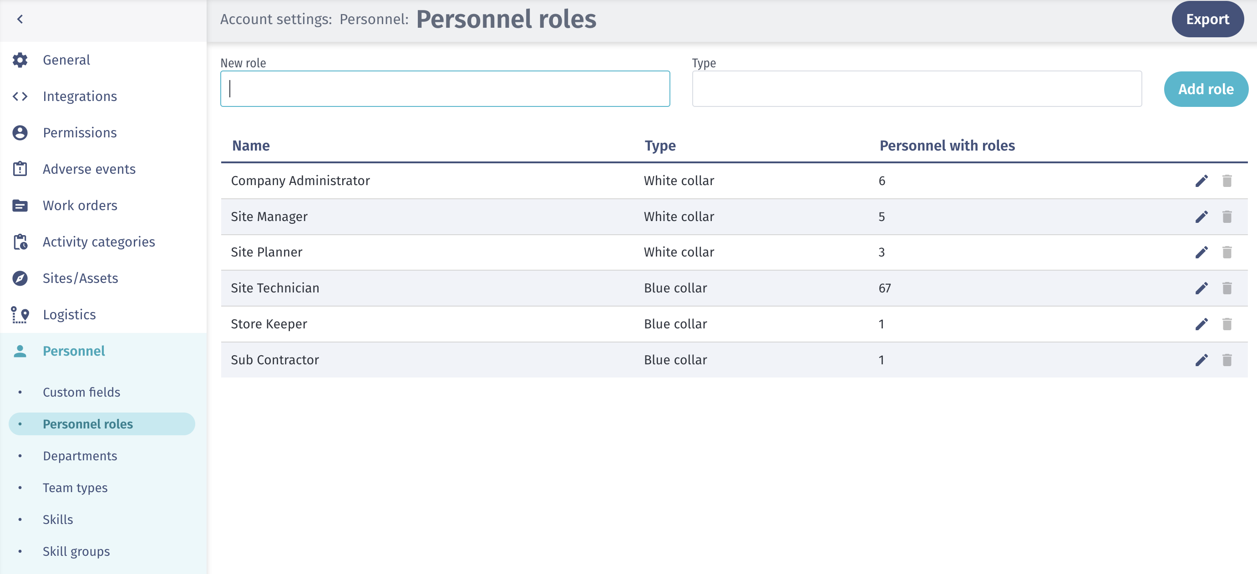The image size is (1257, 574).
Task: Click the Activity categories clipboard-clock icon
Action: click(20, 242)
